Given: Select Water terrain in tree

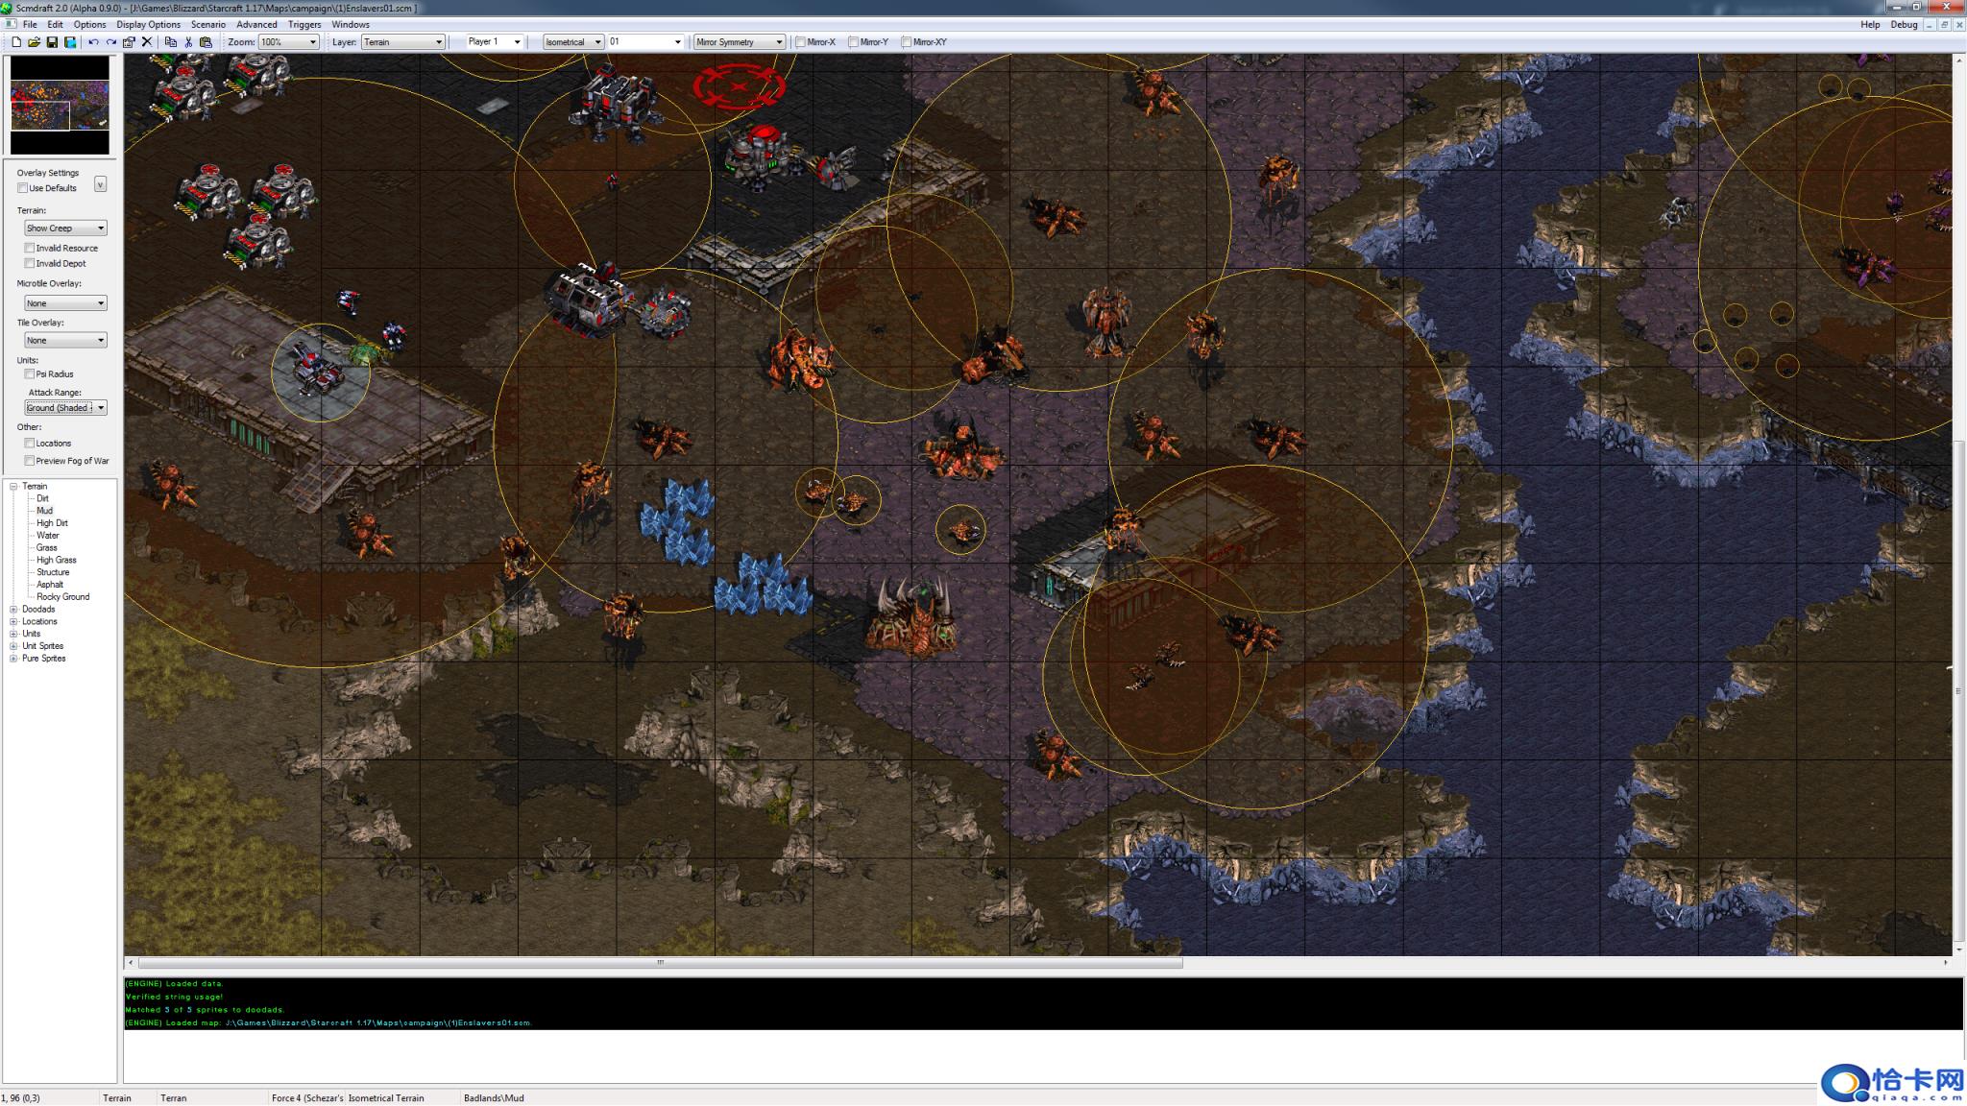Looking at the screenshot, I should pos(48,536).
